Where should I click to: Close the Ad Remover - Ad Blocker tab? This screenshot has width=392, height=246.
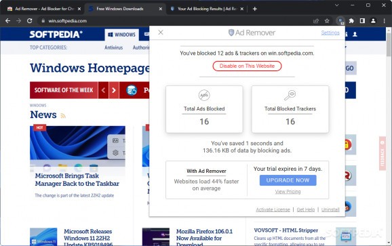point(79,9)
